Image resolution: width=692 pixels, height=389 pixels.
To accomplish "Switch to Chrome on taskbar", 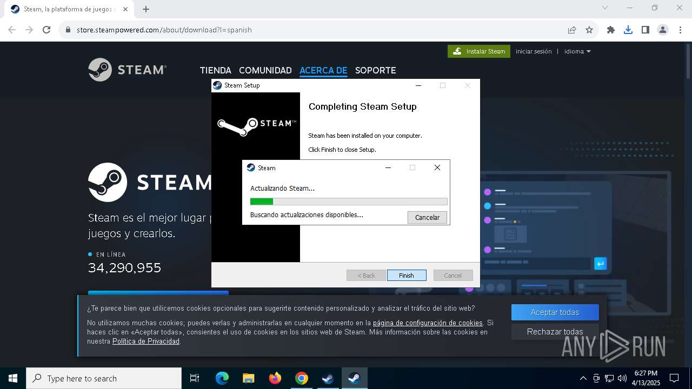I will tap(302, 378).
